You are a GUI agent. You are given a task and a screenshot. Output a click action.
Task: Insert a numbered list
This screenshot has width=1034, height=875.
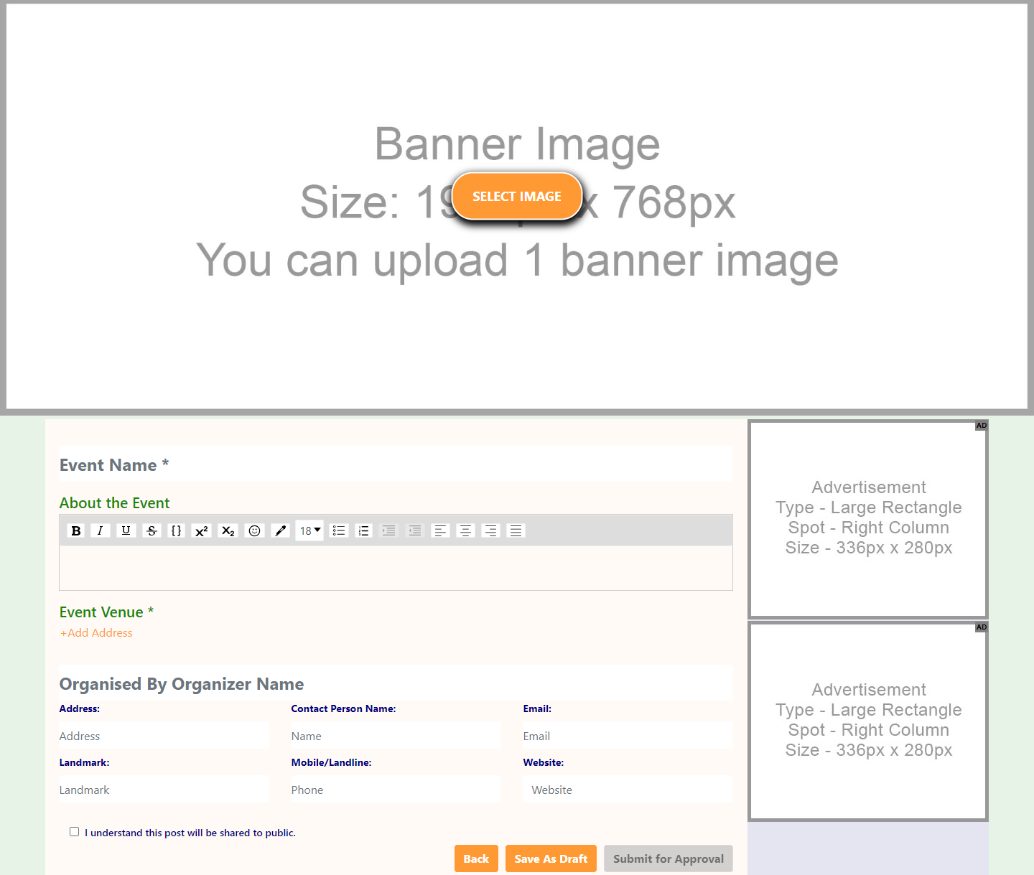364,530
